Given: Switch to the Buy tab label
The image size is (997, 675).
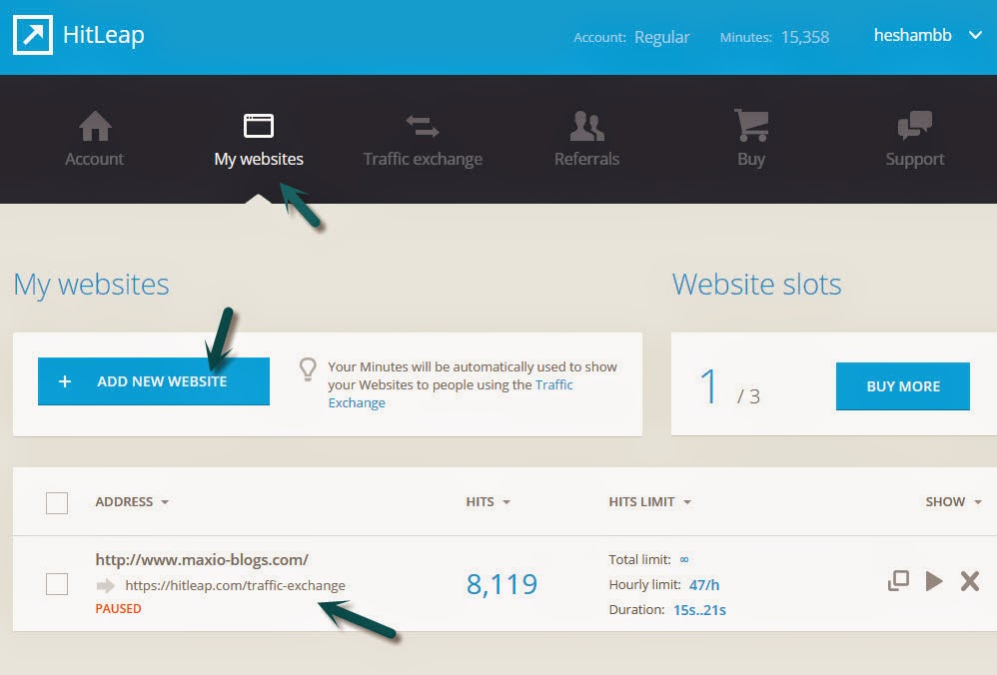Looking at the screenshot, I should click(751, 159).
